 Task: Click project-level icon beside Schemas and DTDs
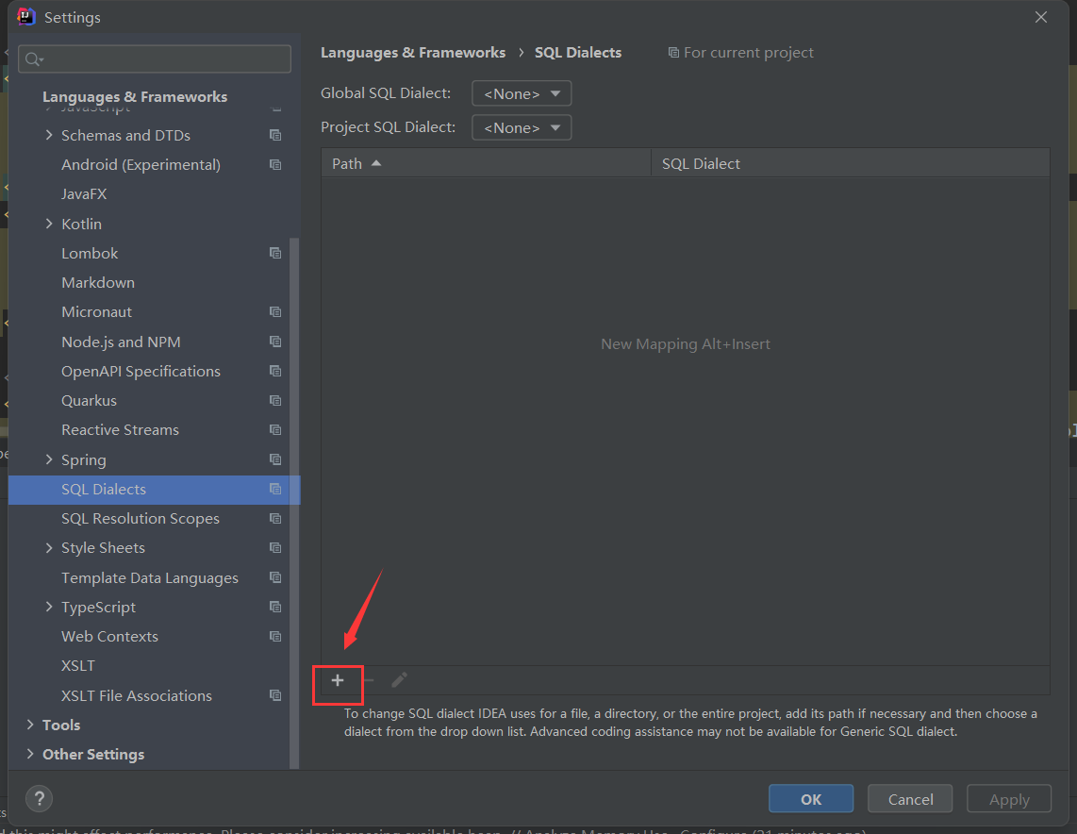tap(275, 135)
